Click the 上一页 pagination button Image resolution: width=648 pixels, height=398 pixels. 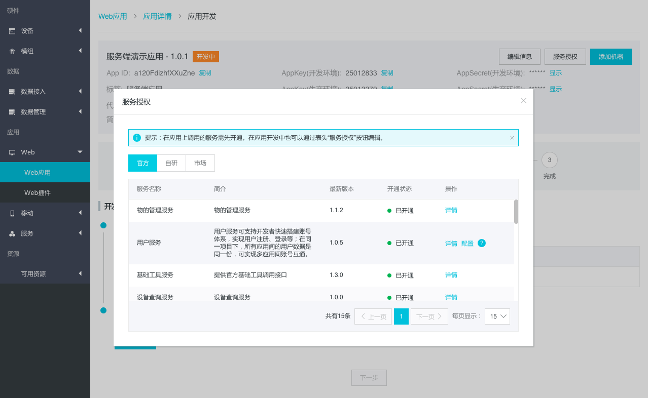(373, 316)
